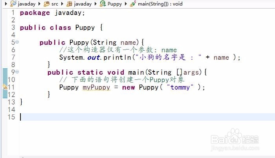Collapse the Puppy constructor at line 5
Viewport: 275px width, 158px height.
point(17,42)
